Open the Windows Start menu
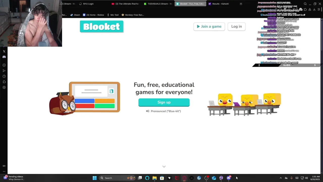The image size is (323, 182). [95, 178]
